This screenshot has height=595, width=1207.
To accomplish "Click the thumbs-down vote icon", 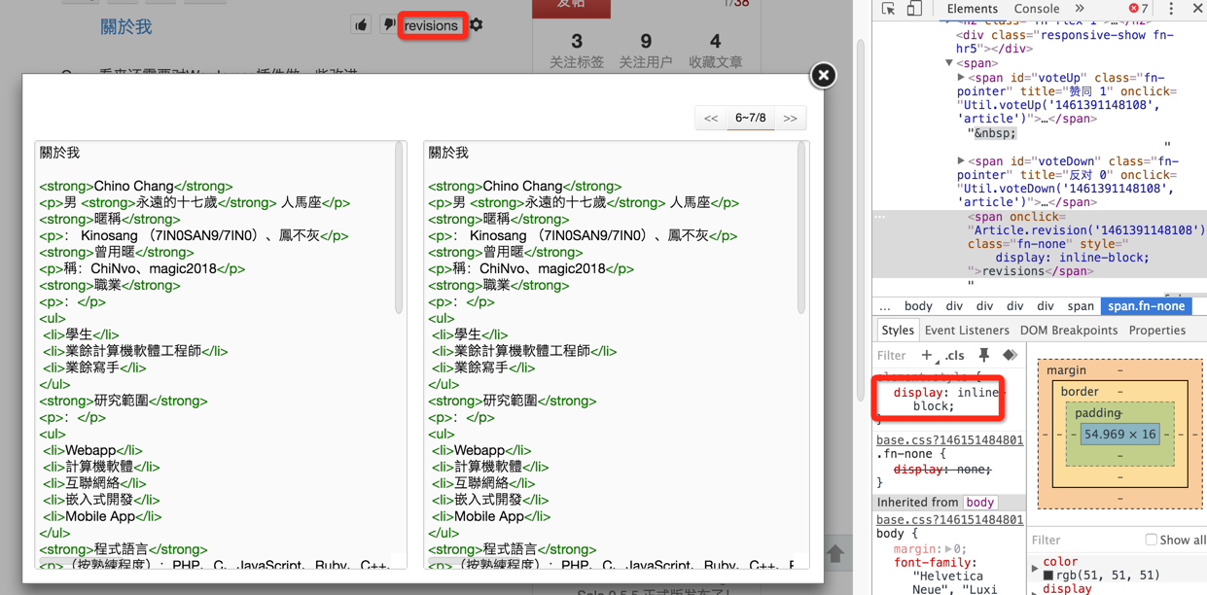I will point(388,25).
